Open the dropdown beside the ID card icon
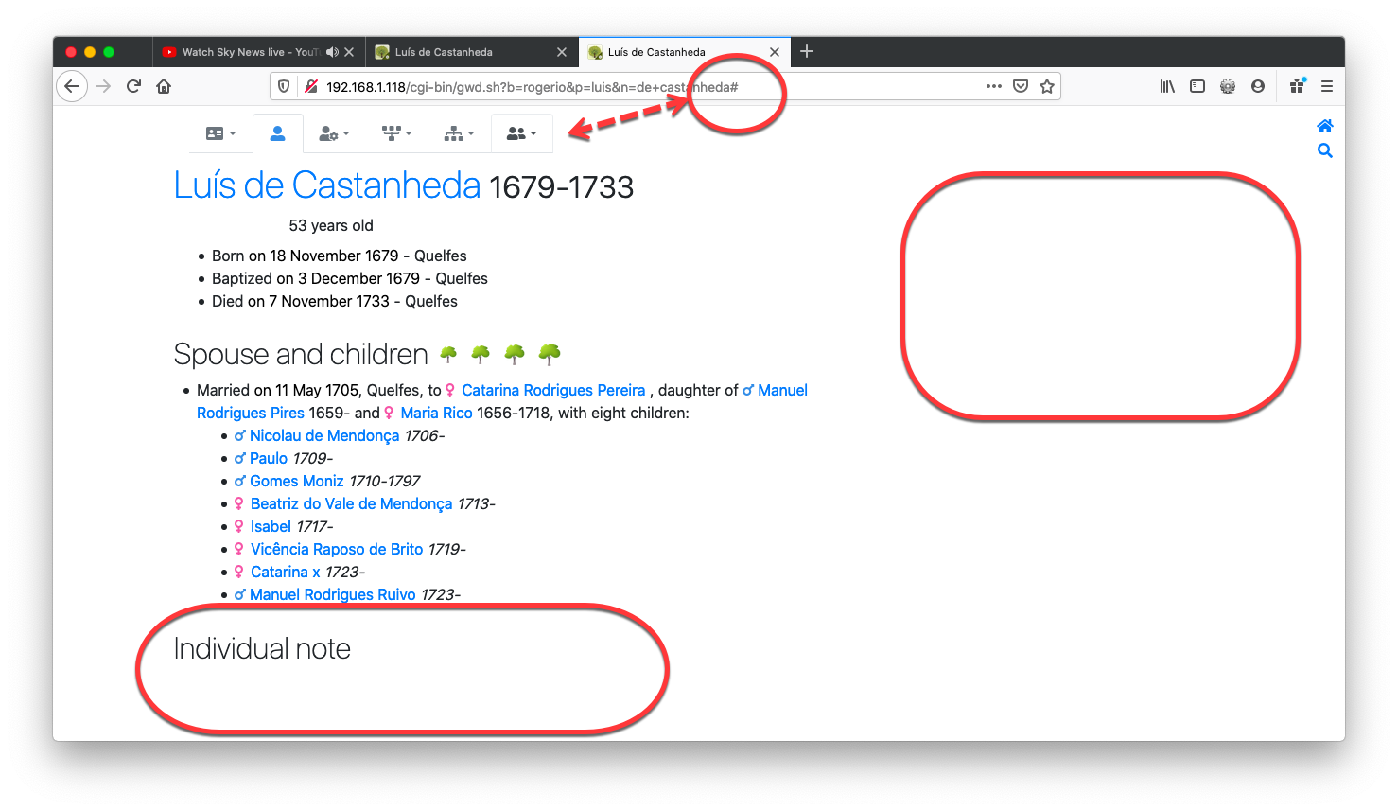This screenshot has width=1398, height=811. coord(234,133)
